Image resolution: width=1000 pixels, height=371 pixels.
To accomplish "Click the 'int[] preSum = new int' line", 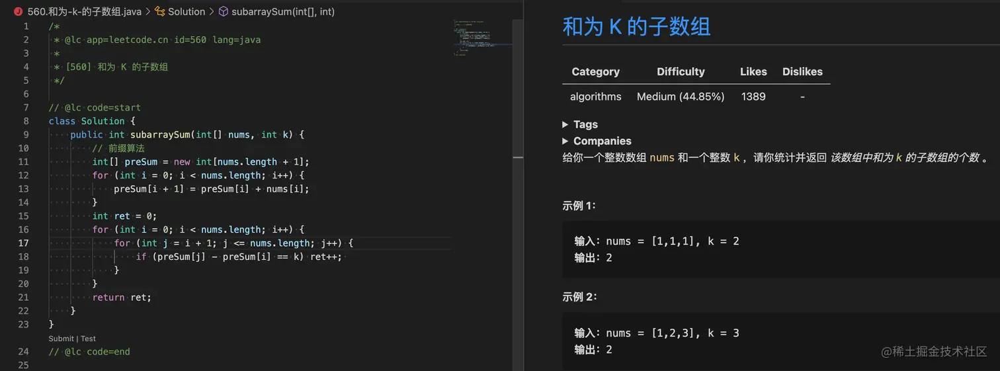I will [x=200, y=161].
